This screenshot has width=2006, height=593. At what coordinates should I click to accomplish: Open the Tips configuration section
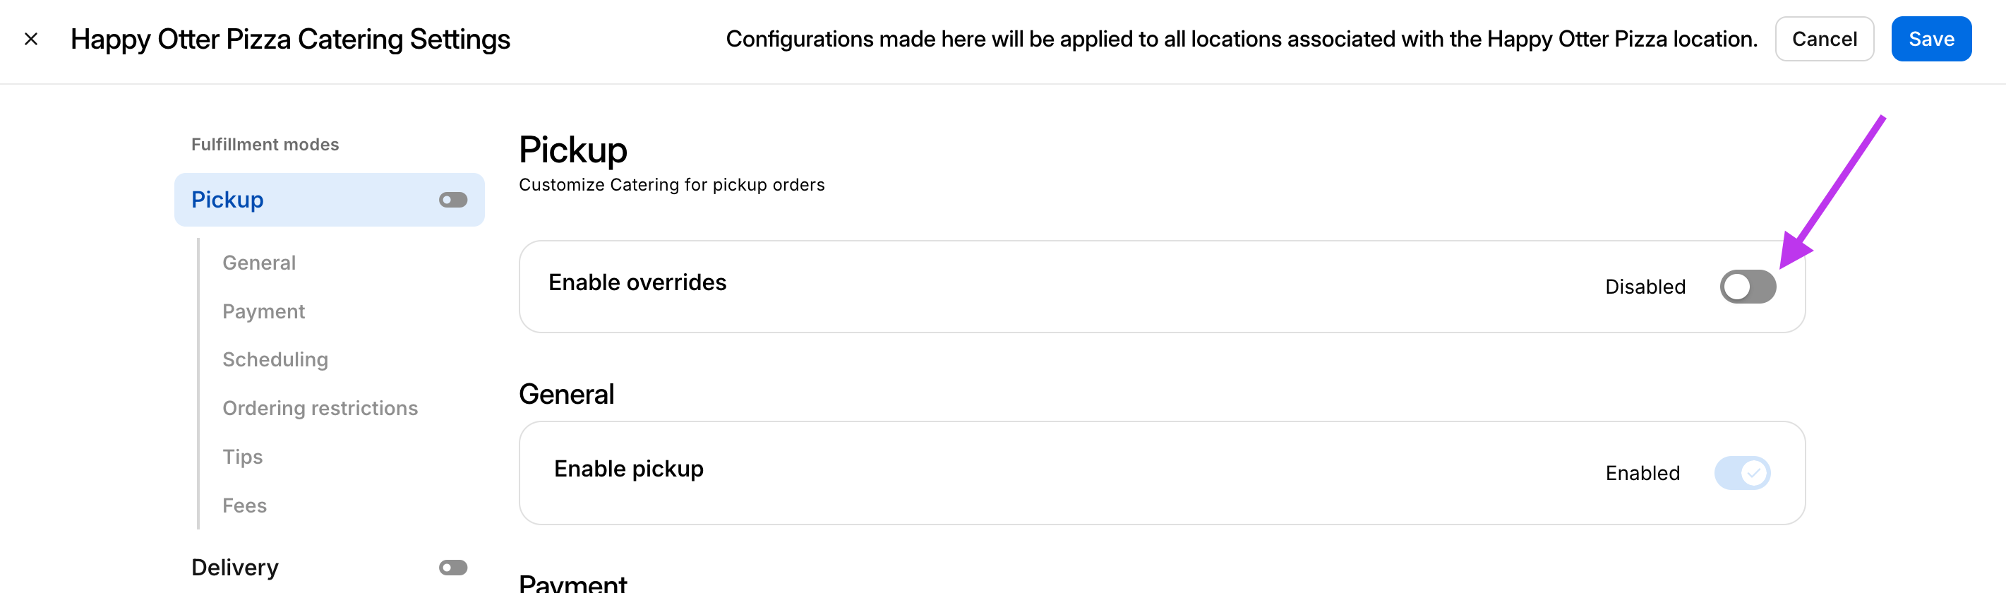tap(242, 457)
